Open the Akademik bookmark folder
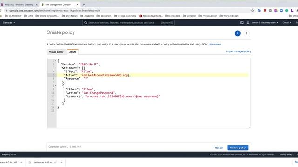The image size is (298, 167). pos(87,16)
